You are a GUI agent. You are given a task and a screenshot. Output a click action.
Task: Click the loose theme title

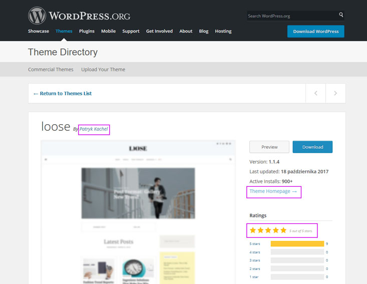(56, 126)
